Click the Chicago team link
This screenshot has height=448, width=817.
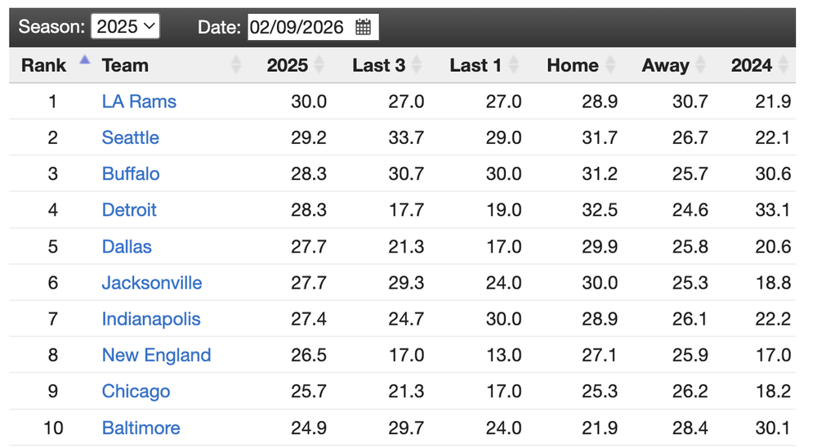pyautogui.click(x=136, y=391)
